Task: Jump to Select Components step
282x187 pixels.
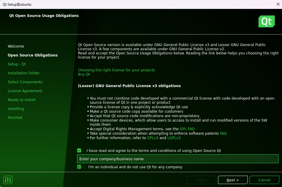Action: pyautogui.click(x=25, y=82)
